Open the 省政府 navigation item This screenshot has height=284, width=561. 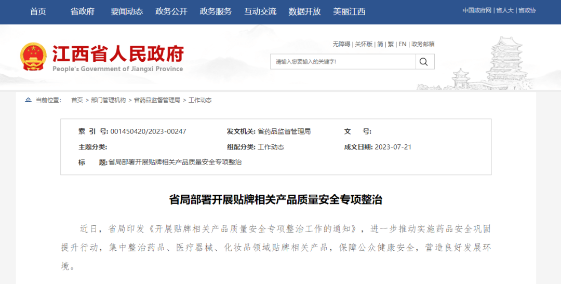tap(82, 11)
